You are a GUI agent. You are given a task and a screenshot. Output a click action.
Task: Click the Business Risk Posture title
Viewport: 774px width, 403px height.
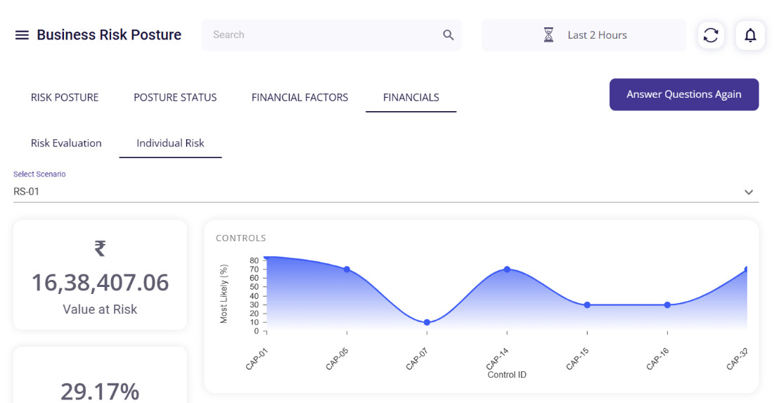click(x=109, y=35)
